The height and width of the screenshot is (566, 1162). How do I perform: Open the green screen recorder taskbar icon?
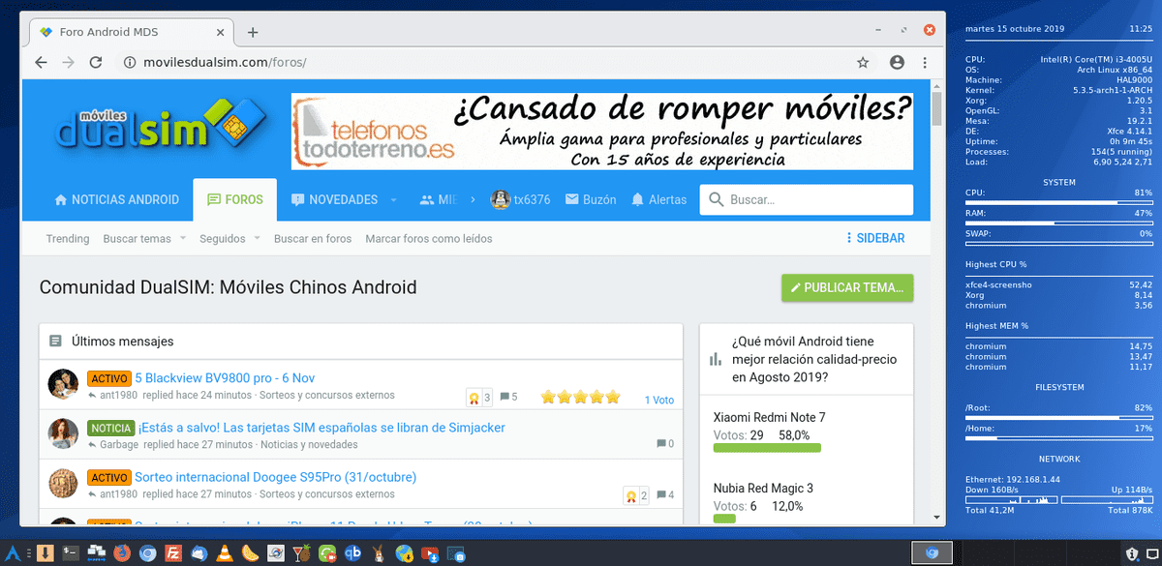pyautogui.click(x=327, y=553)
